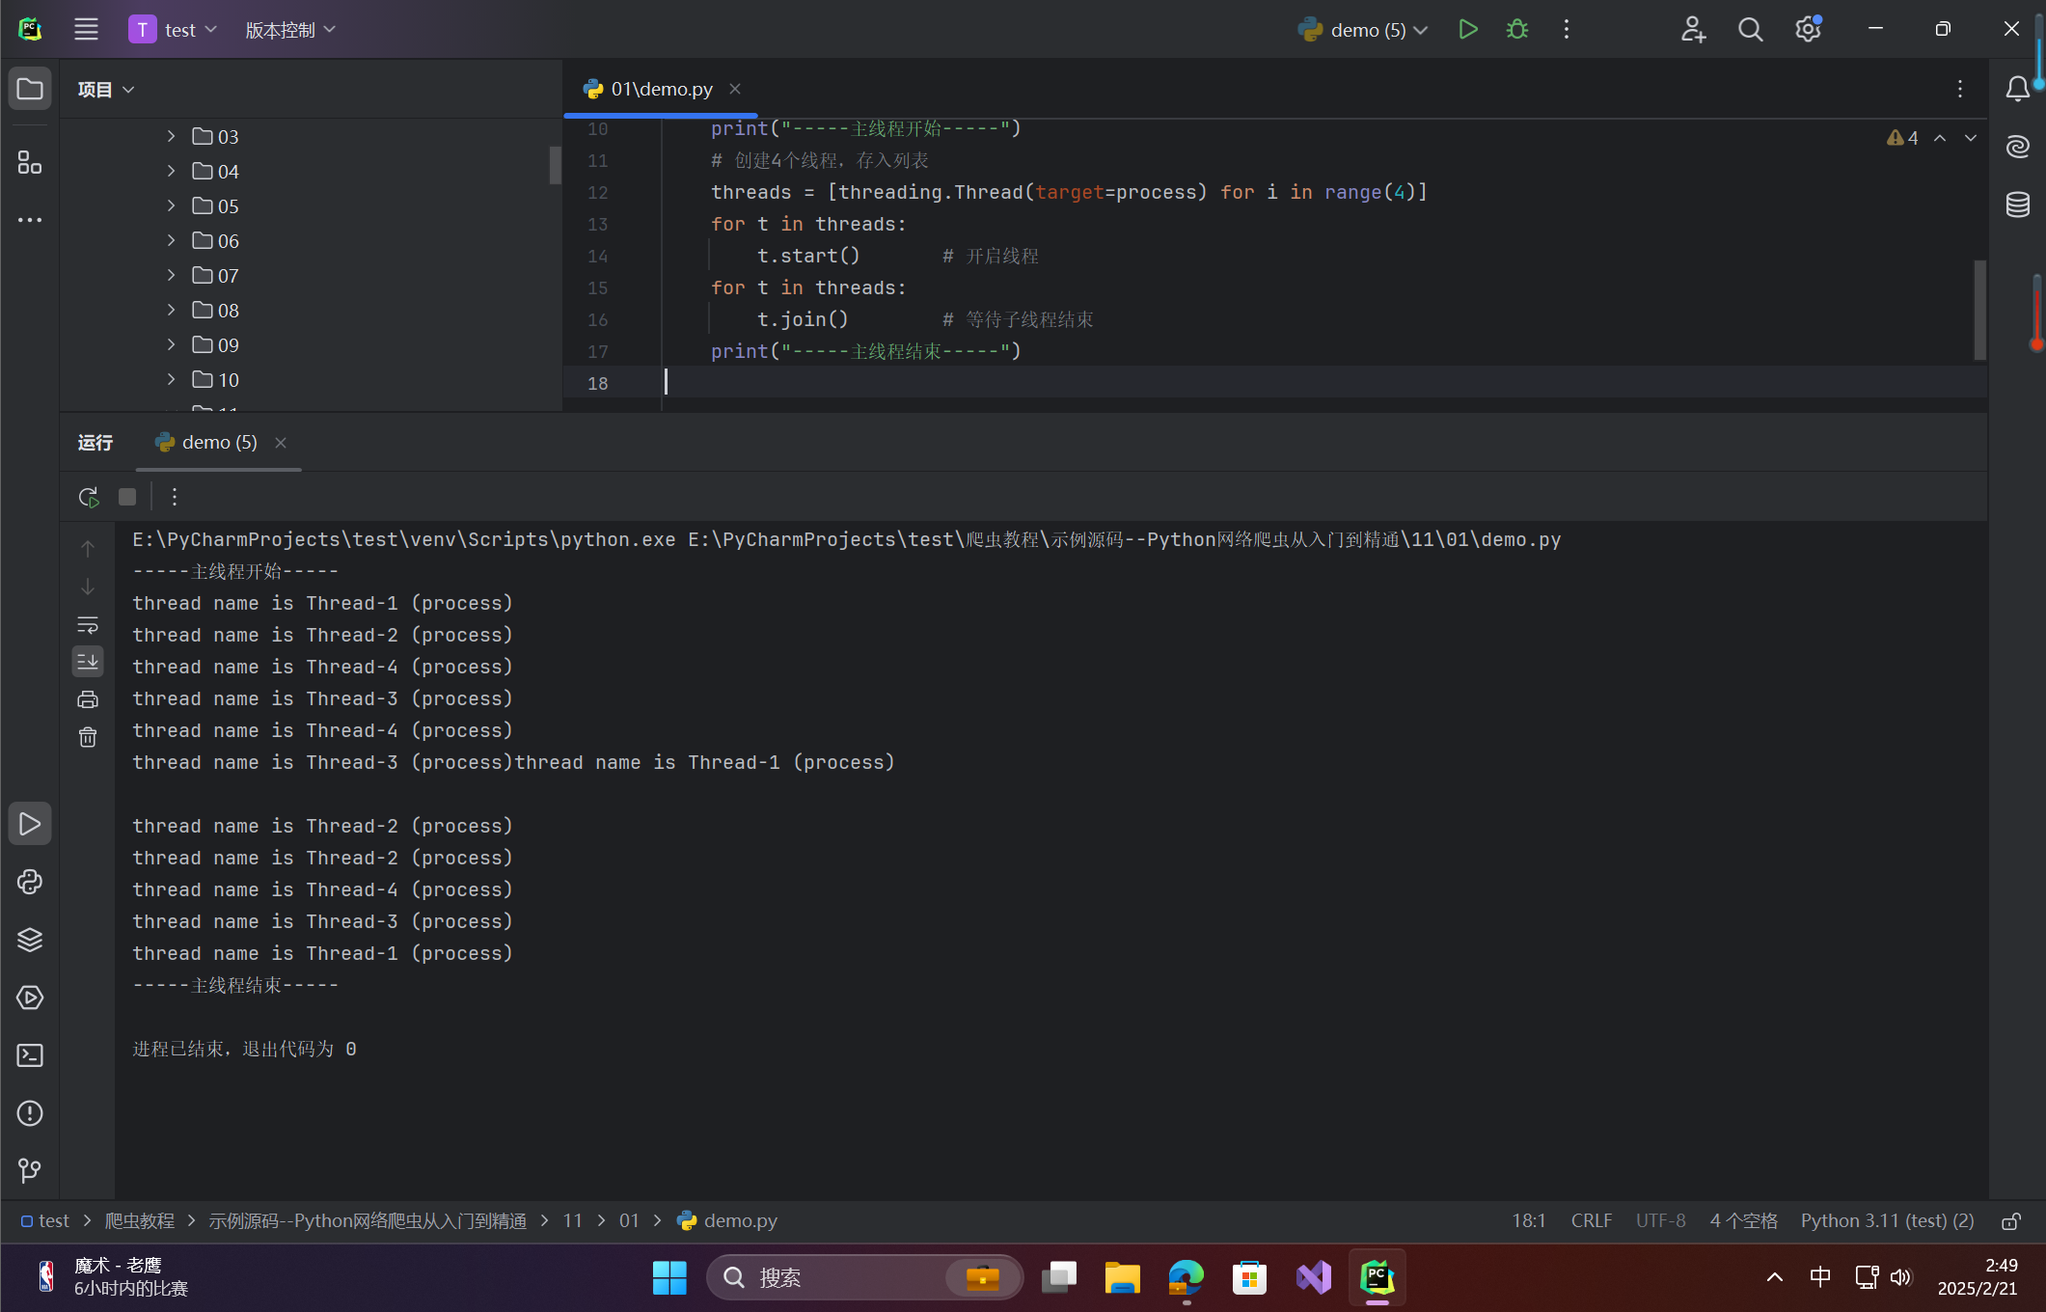This screenshot has height=1312, width=2046.
Task: Click the Debug bug icon
Action: (1516, 30)
